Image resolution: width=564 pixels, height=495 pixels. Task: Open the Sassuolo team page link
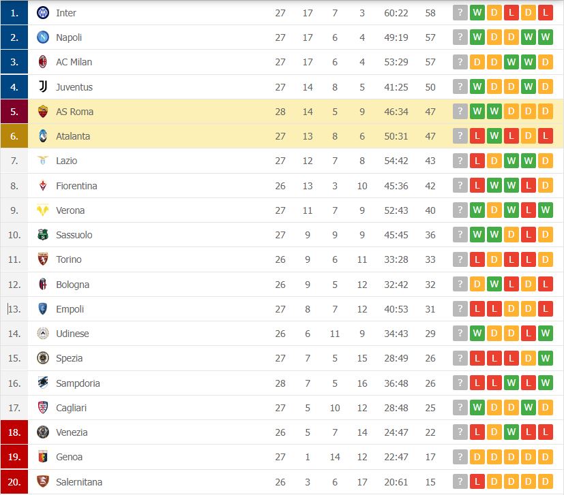point(74,235)
